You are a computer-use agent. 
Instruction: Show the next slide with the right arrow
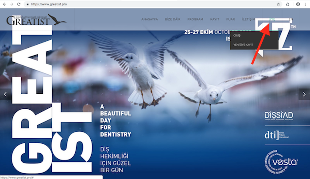pos(304,94)
